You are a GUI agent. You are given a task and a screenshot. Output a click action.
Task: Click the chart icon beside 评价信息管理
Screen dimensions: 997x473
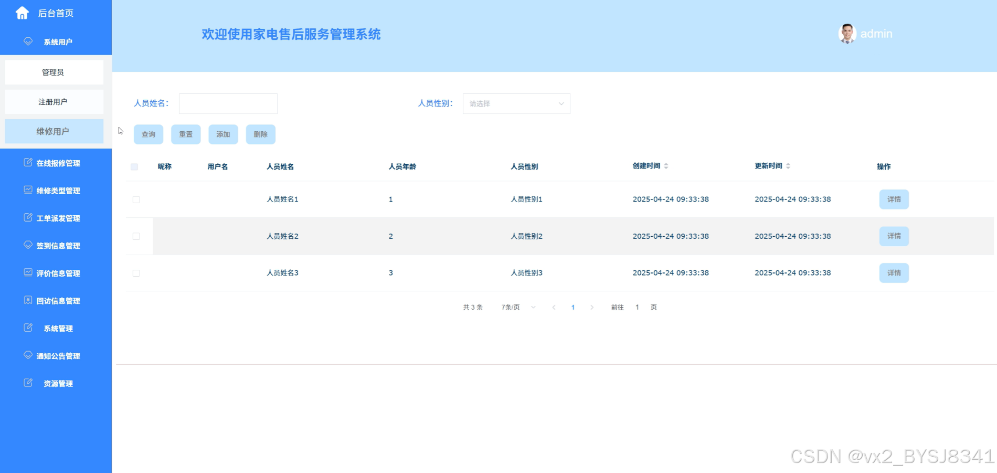click(x=28, y=272)
